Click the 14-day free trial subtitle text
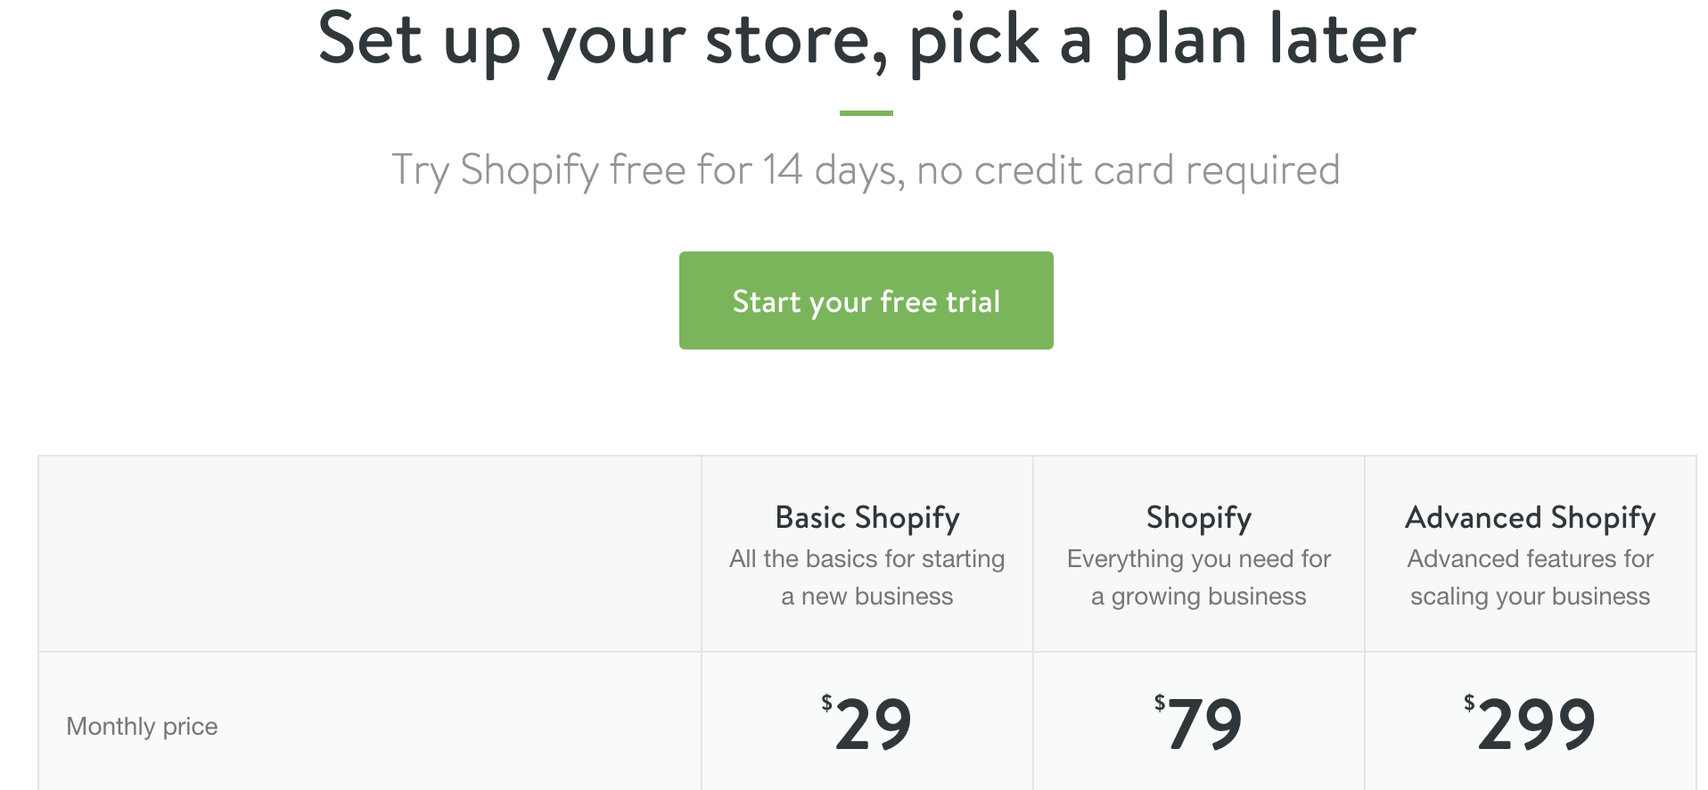The height and width of the screenshot is (790, 1708). pyautogui.click(x=866, y=169)
